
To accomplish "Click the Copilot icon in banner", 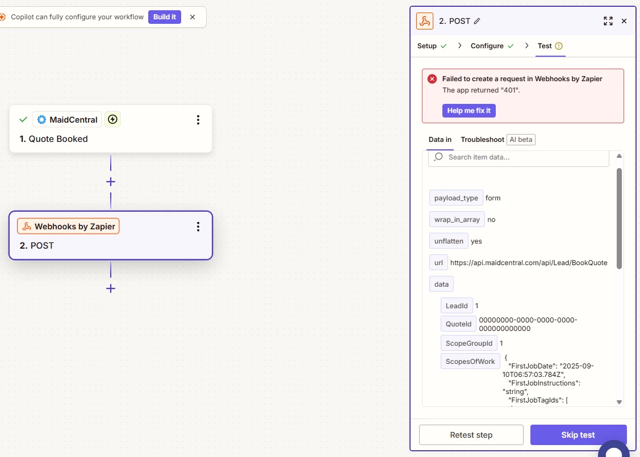I will 2,16.
